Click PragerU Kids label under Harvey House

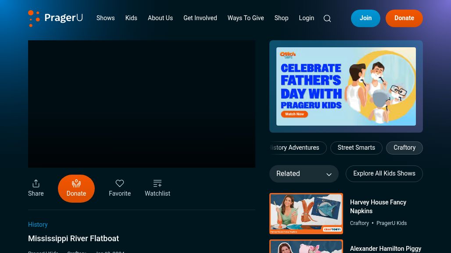click(391, 223)
